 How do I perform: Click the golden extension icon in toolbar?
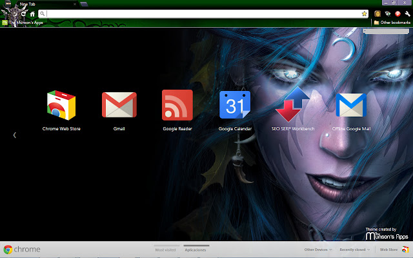[x=378, y=14]
